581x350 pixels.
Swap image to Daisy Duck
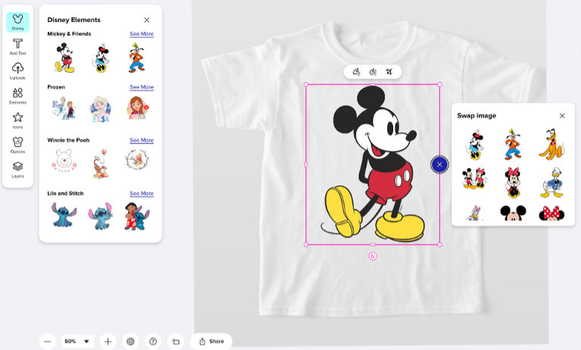473,213
